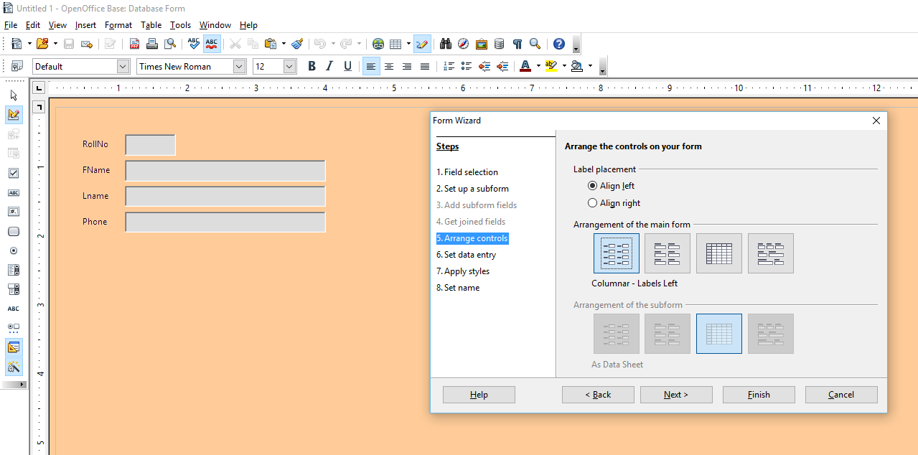918x455 pixels.
Task: Open the Navigator
Action: coord(463,44)
